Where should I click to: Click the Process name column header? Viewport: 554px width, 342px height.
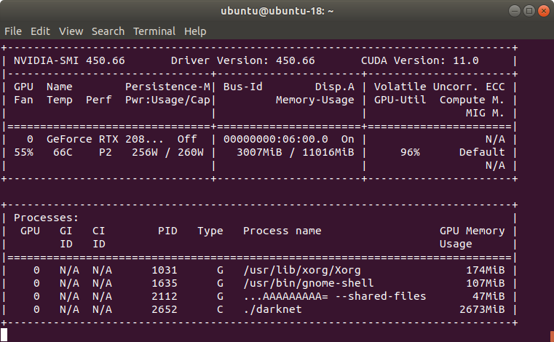click(x=282, y=231)
